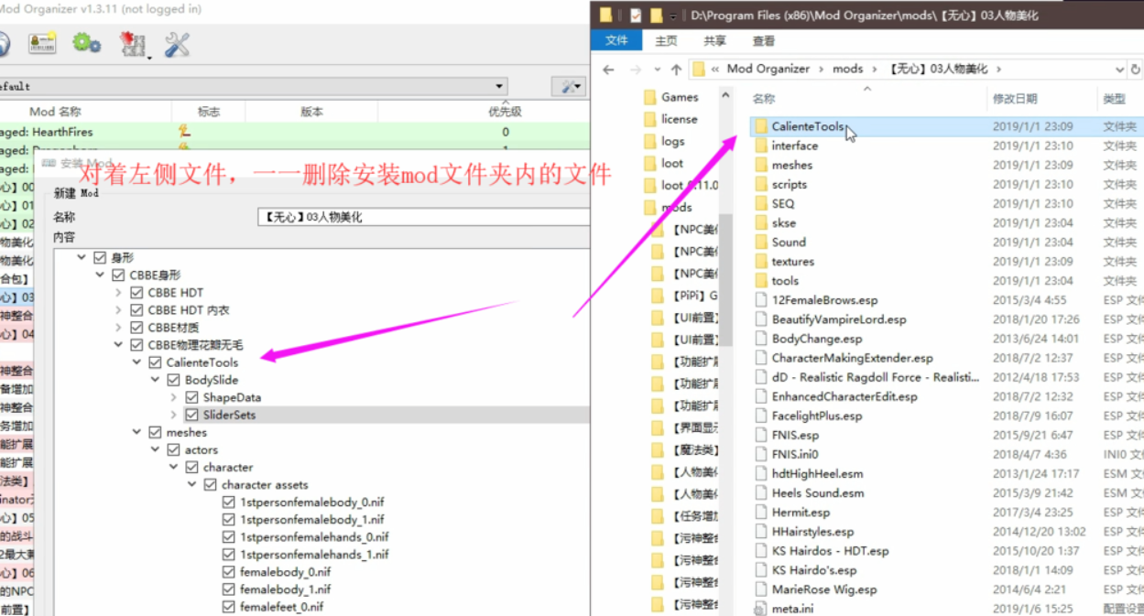Open the 查看 tab in Explorer ribbon
Screen dimensions: 1144x616
click(x=763, y=40)
